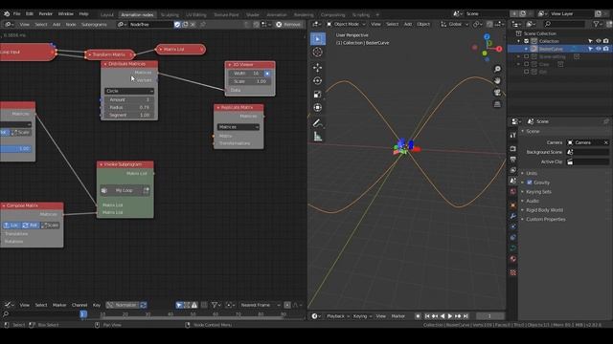Open the Global orientation dropdown
The image size is (613, 344).
click(455, 24)
